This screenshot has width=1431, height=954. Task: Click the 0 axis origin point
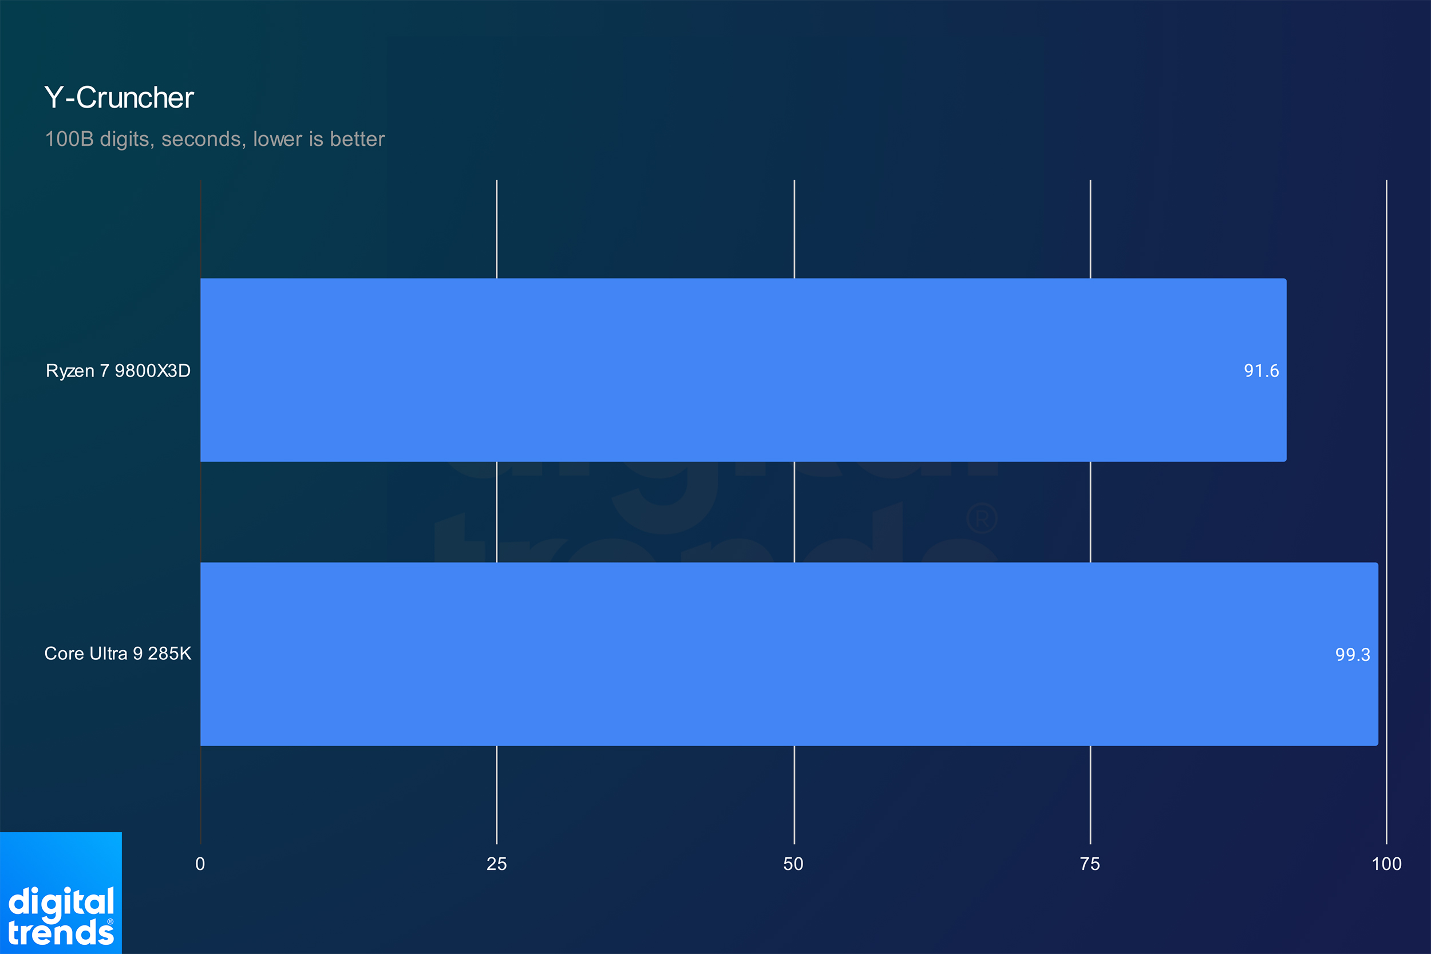201,841
